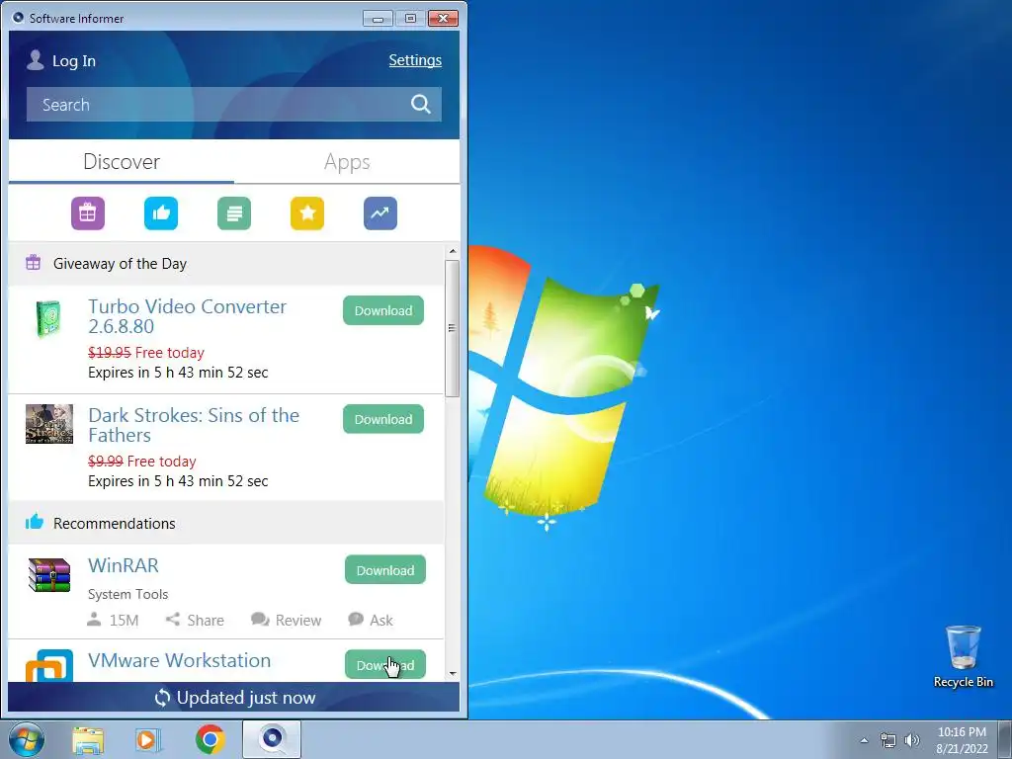Open the green articles list category icon

tap(234, 213)
